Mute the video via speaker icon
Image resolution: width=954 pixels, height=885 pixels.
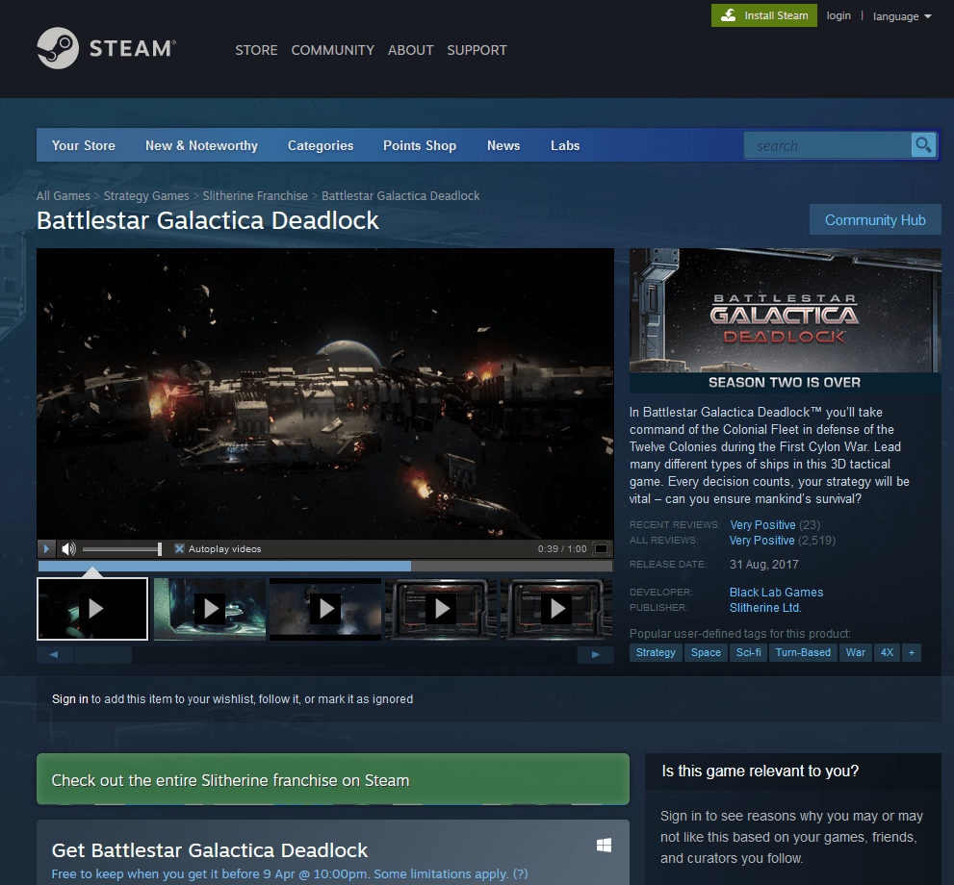68,549
